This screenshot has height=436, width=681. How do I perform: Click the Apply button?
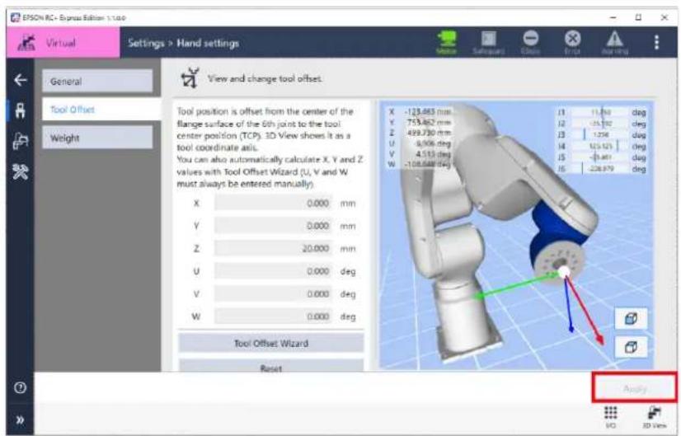(635, 388)
